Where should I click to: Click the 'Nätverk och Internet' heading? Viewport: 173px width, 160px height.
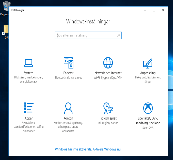108,73
